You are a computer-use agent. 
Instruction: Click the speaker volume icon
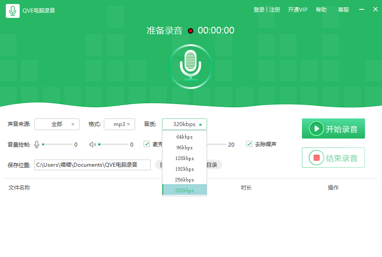[x=92, y=144]
